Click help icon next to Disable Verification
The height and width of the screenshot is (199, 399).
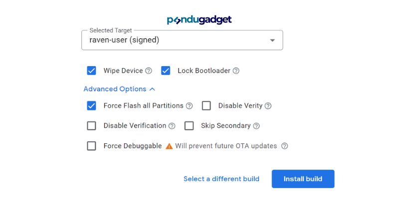click(172, 126)
